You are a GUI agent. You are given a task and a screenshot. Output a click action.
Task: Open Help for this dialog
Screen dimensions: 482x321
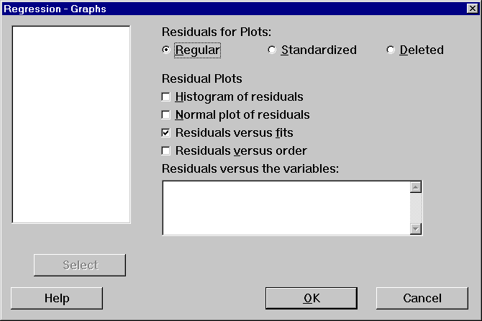pyautogui.click(x=57, y=298)
